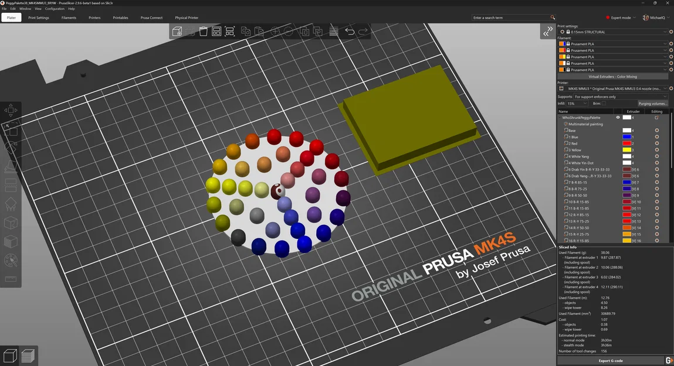The height and width of the screenshot is (366, 674).
Task: Click the Delete all trash icon
Action: pos(204,31)
